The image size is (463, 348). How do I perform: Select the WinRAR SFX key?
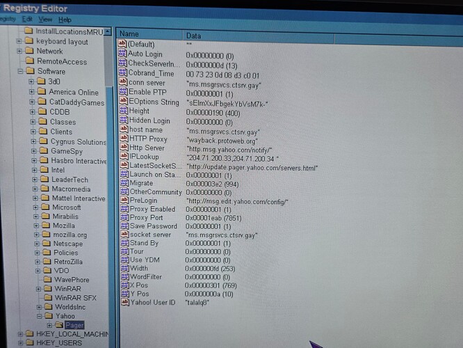pos(75,298)
